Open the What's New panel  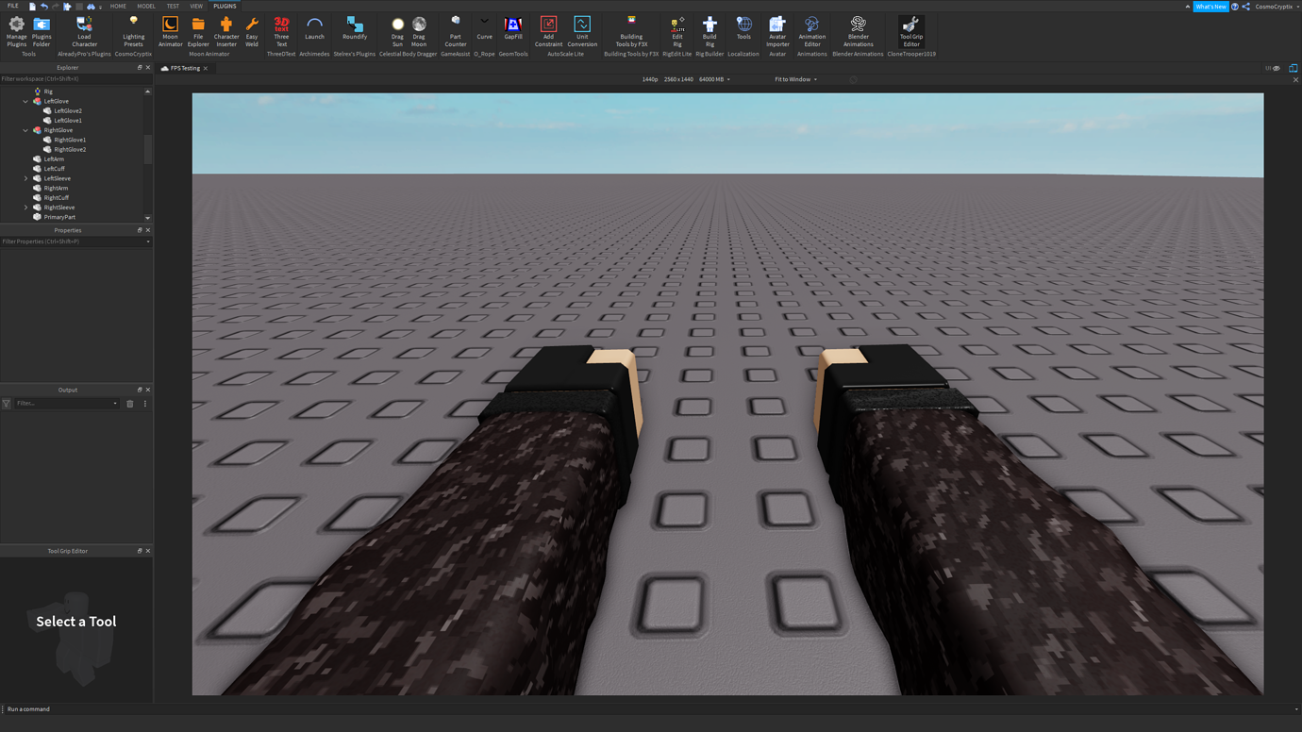click(1211, 5)
